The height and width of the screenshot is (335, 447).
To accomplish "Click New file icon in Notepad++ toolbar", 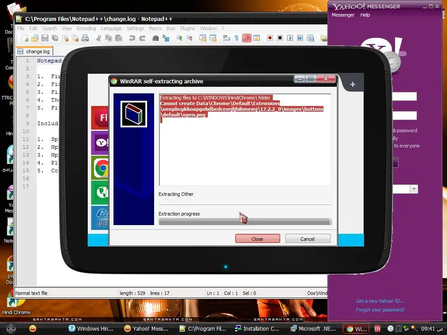I will [25, 38].
